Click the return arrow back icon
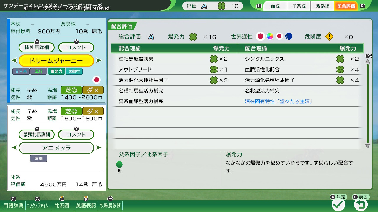Viewport: 378px width, 212px height. click(x=361, y=204)
